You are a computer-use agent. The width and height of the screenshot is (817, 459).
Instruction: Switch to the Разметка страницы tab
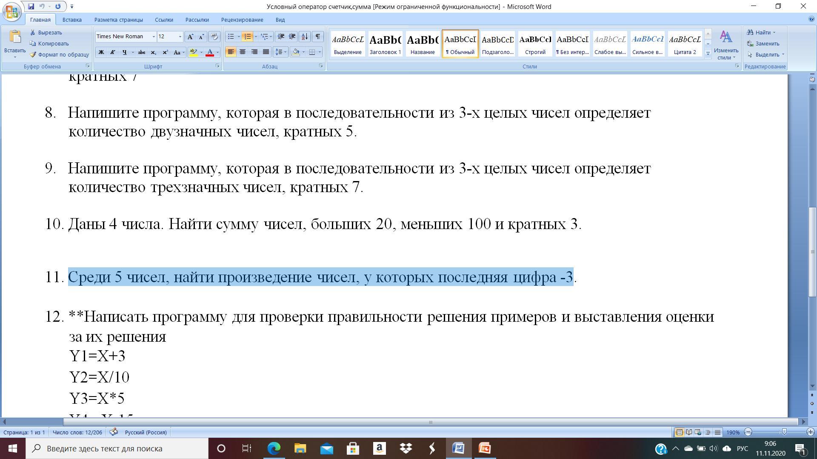coord(119,20)
